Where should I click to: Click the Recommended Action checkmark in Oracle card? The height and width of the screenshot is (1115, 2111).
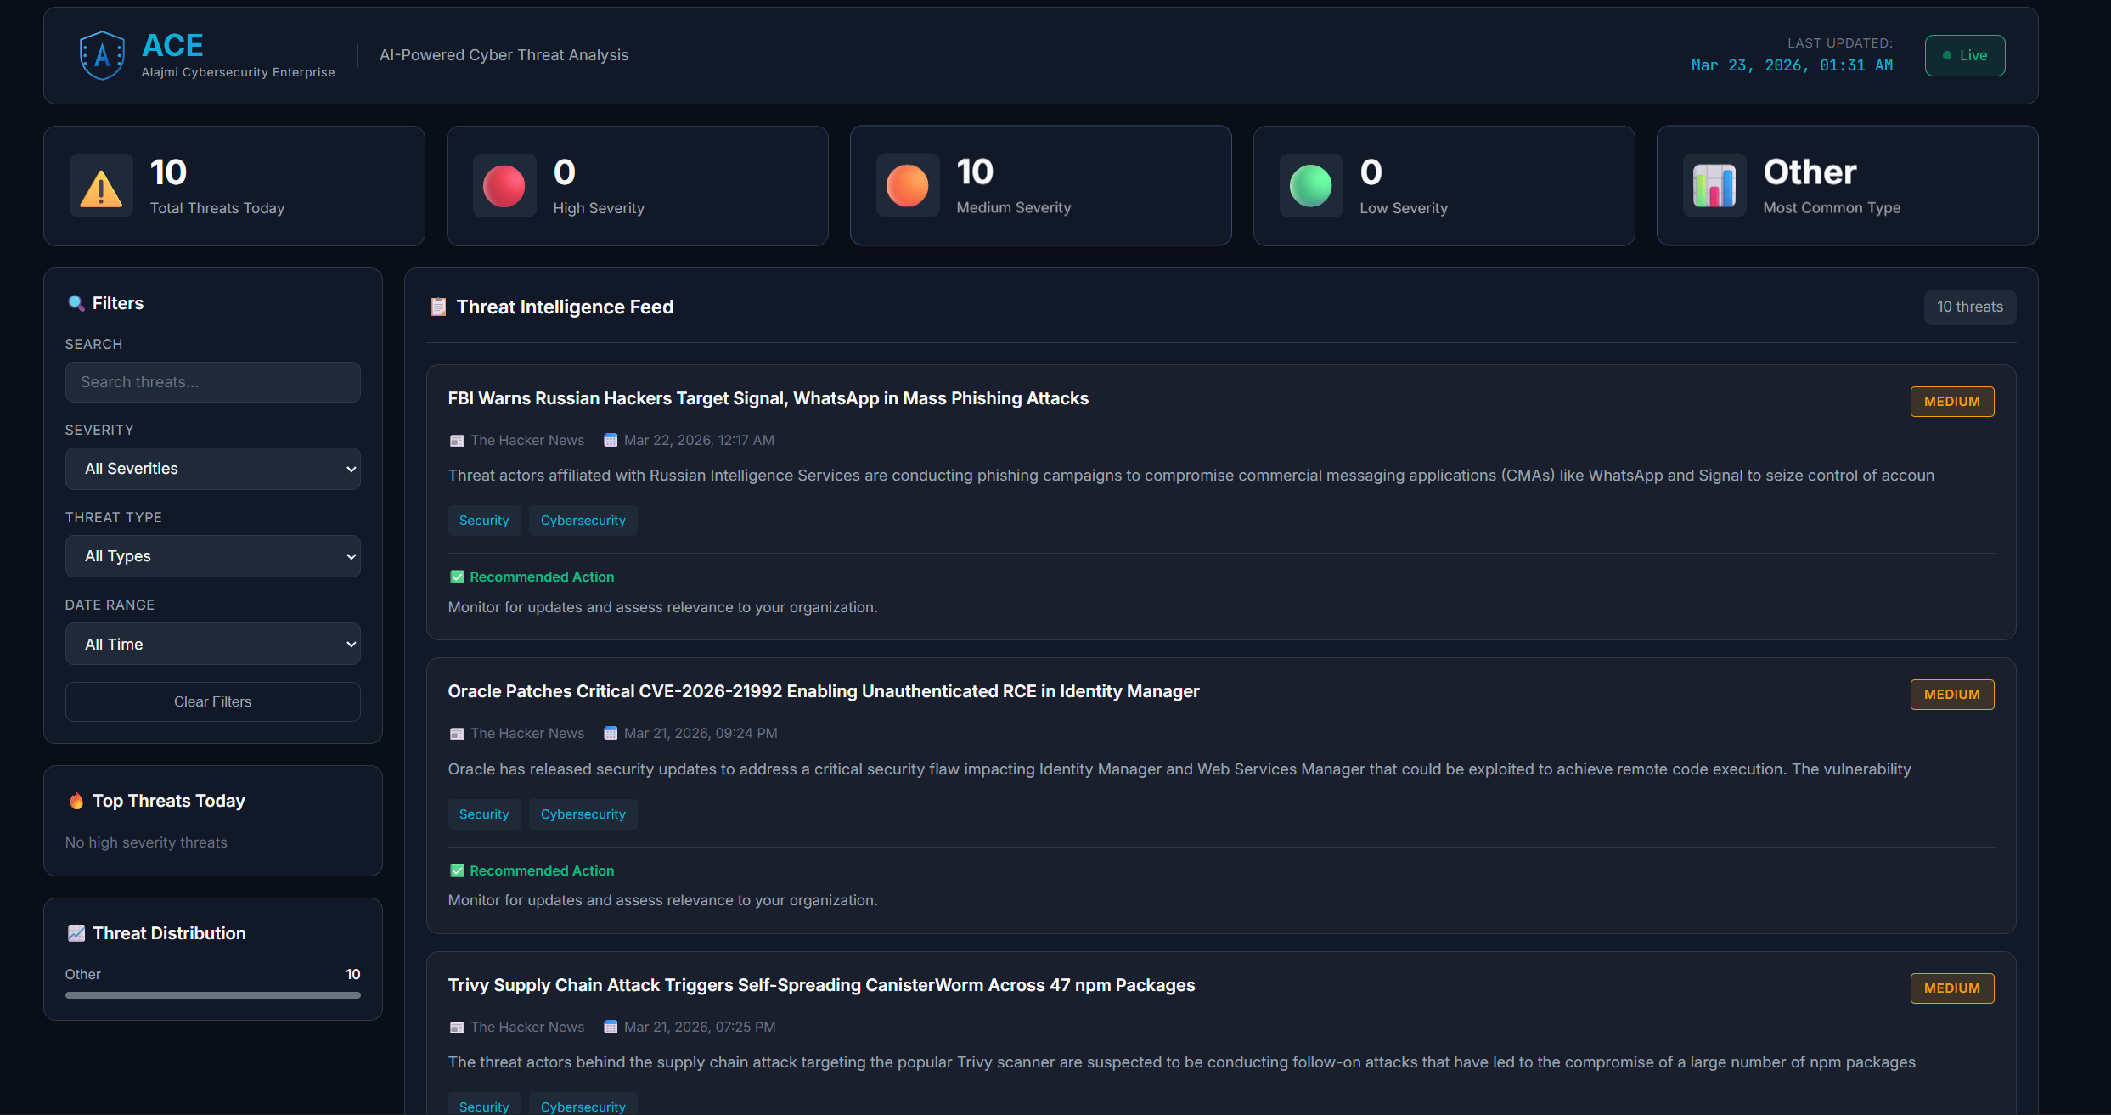(x=457, y=870)
